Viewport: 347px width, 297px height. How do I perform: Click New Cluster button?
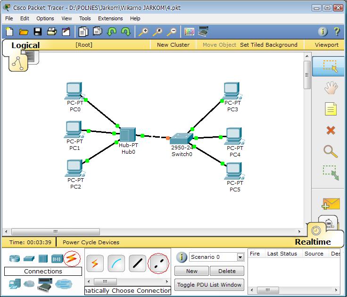coord(173,45)
